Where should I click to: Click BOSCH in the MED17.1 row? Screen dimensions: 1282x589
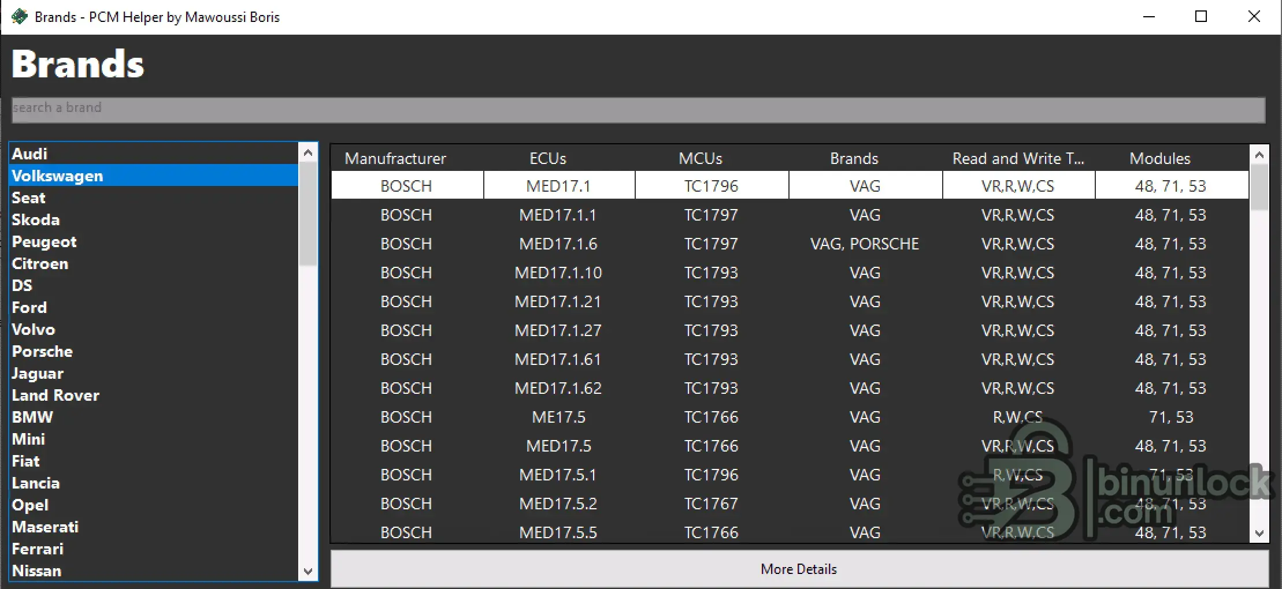pyautogui.click(x=406, y=186)
